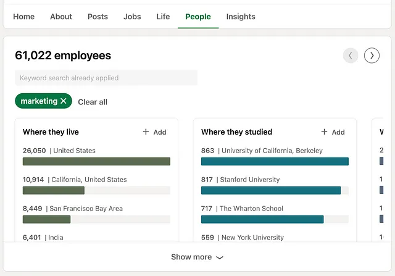
Task: Click the 6,401 India label
Action: point(43,238)
